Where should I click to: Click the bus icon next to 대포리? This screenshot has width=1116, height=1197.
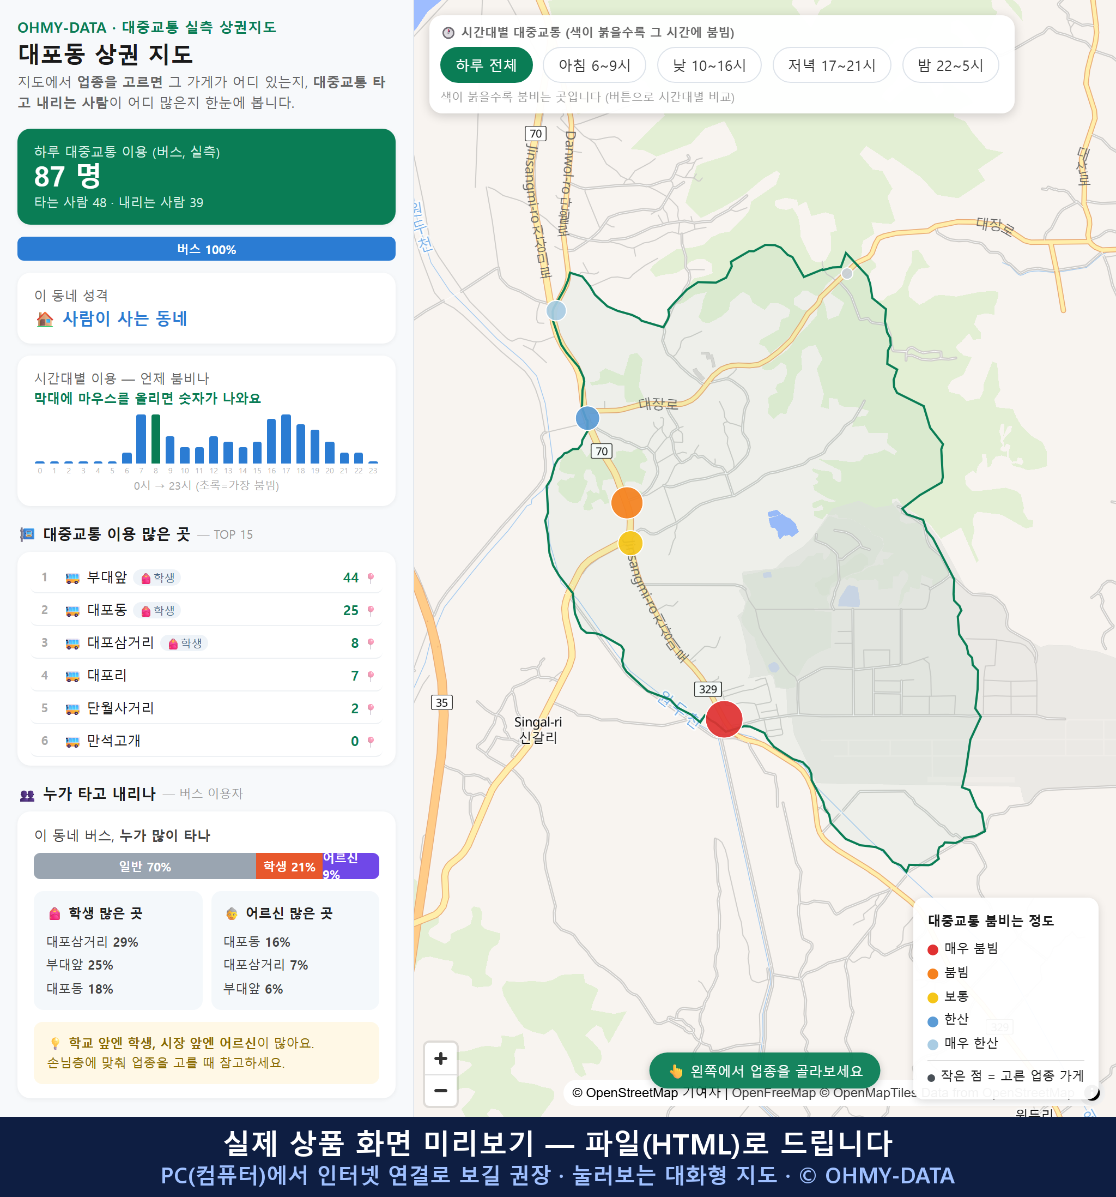72,676
